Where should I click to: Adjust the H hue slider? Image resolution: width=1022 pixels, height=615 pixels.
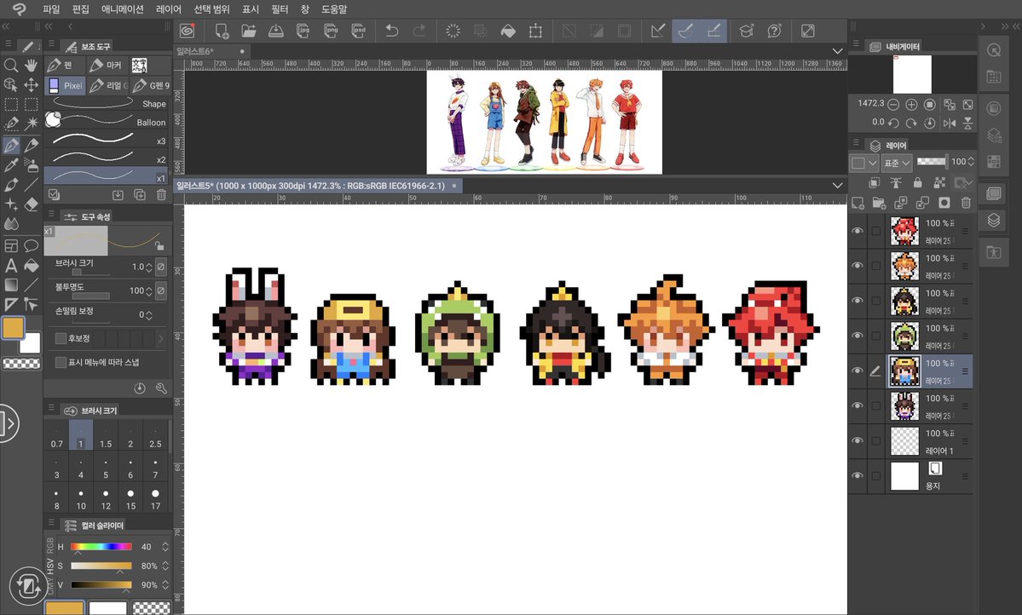(x=101, y=547)
